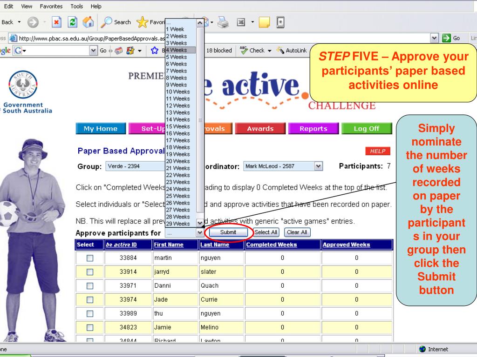Choose 29 Weeks from the list
This screenshot has width=477, height=357.
tap(180, 224)
